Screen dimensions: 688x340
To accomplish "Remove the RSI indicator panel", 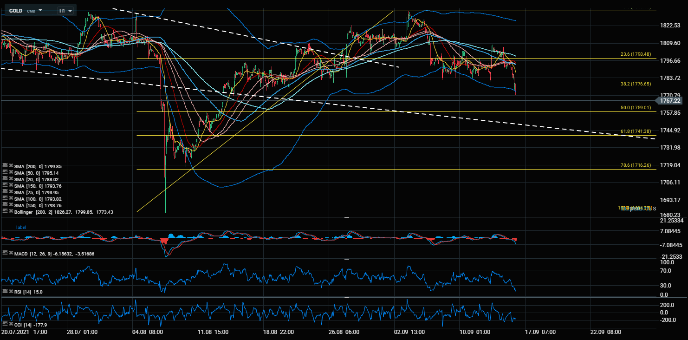I will click(10, 291).
